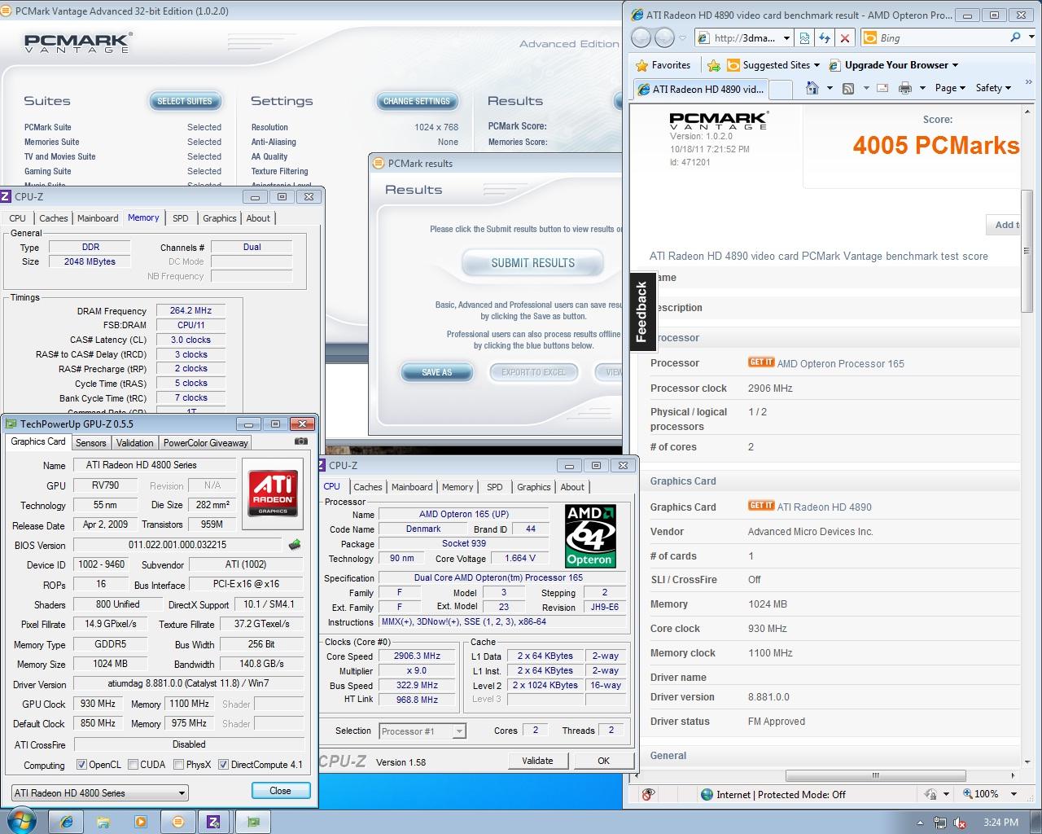
Task: Click the printer icon in the IE command bar
Action: (x=904, y=88)
